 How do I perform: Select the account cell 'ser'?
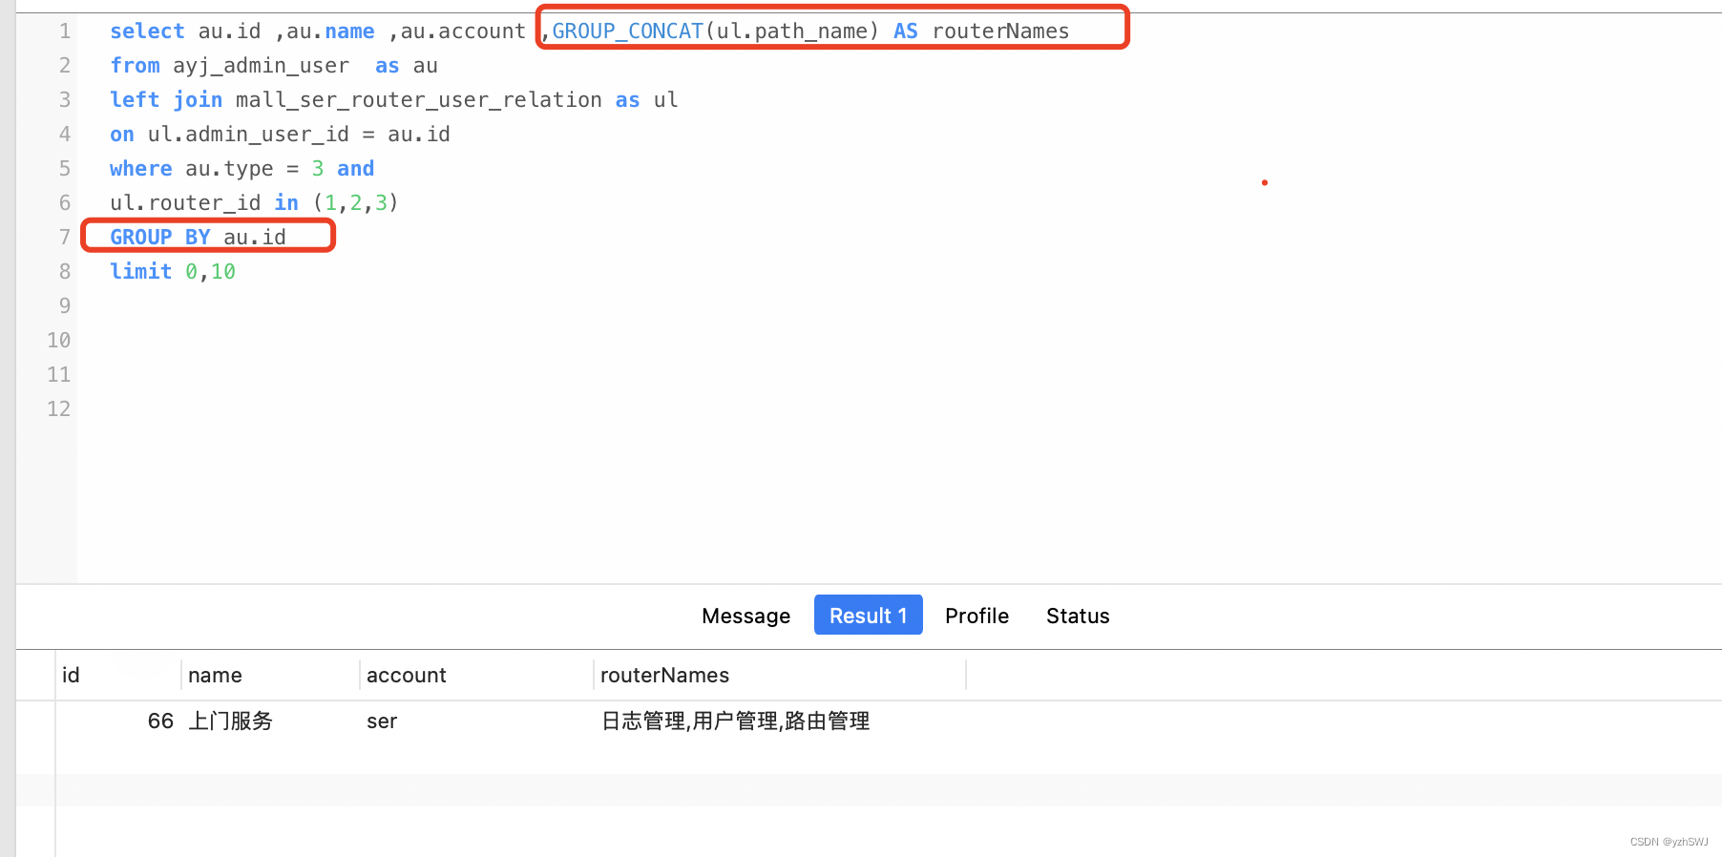coord(382,721)
